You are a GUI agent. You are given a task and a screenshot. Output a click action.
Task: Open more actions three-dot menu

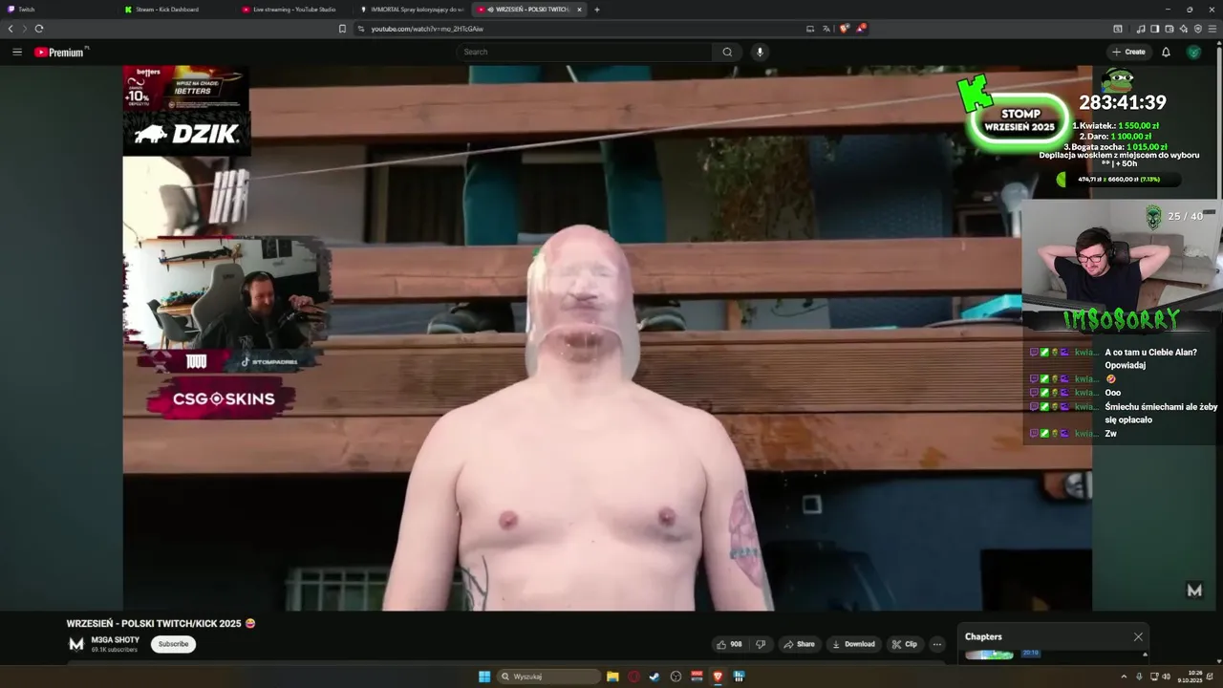tap(936, 644)
